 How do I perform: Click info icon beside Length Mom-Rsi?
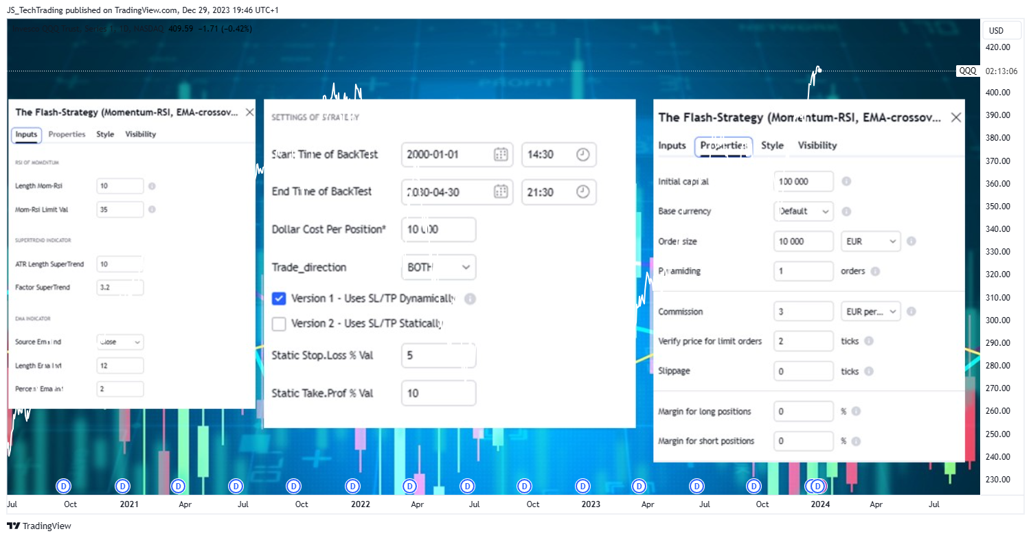point(152,186)
